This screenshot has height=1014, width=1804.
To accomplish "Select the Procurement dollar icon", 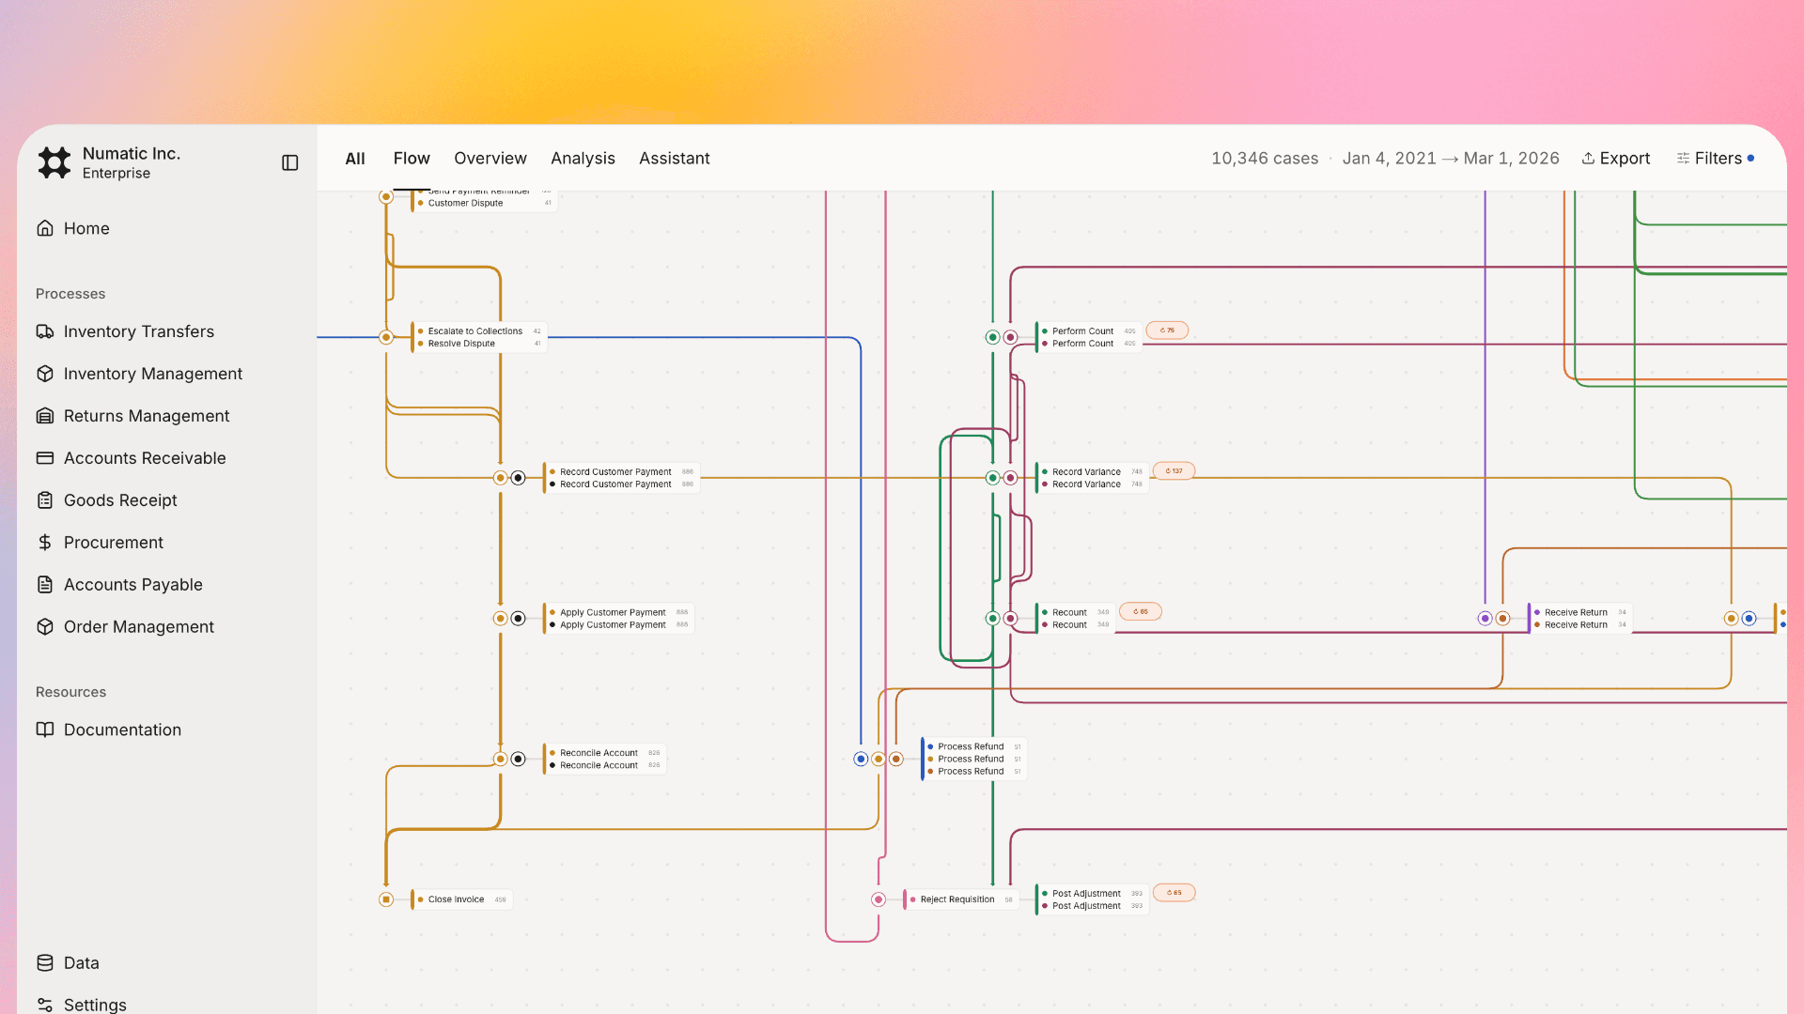I will (45, 543).
